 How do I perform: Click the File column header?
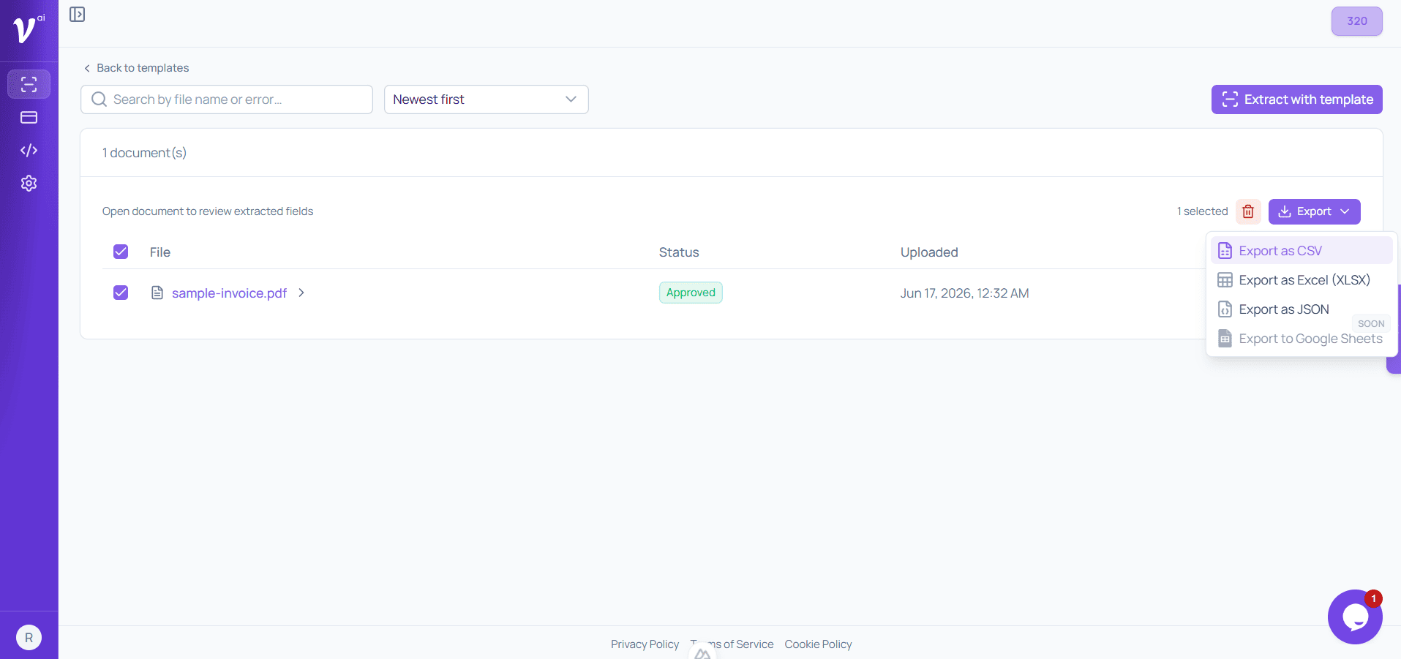(160, 252)
